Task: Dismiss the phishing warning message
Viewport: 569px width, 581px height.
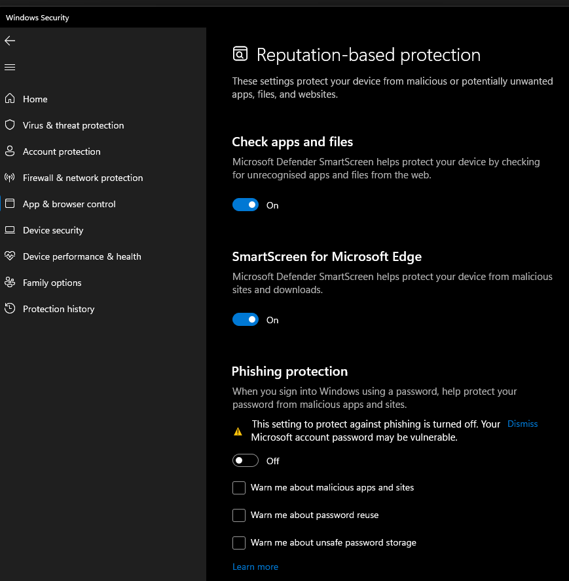Action: click(523, 424)
